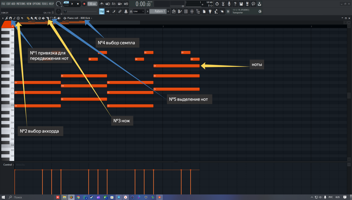The width and height of the screenshot is (352, 200).
Task: Add a new pattern with plus button
Action: [x=168, y=11]
